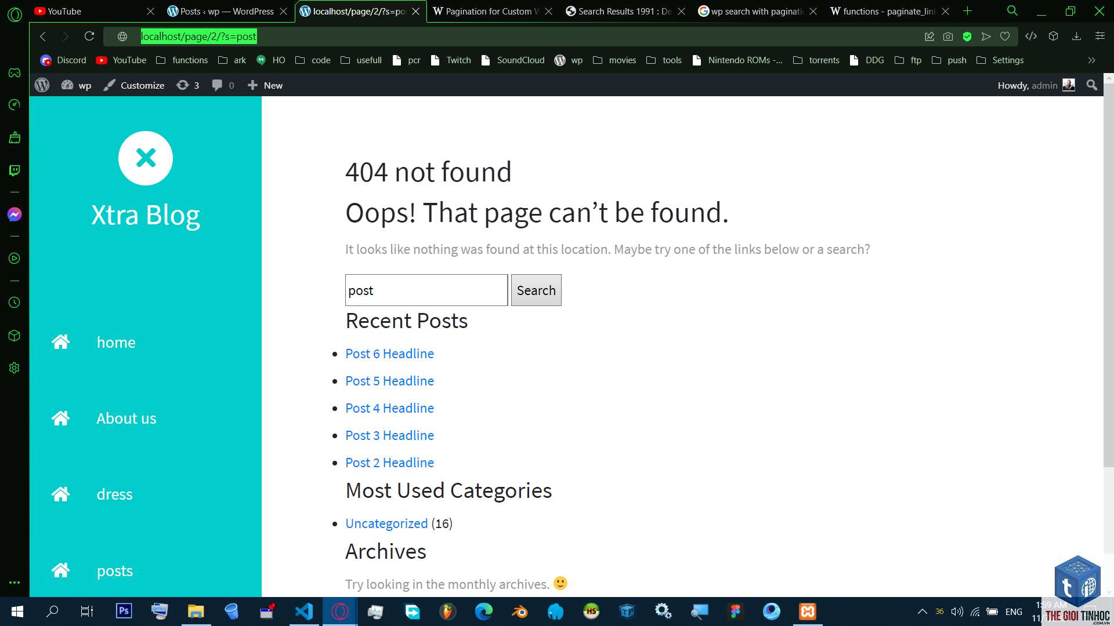
Task: Show hidden system tray icons
Action: point(922,612)
